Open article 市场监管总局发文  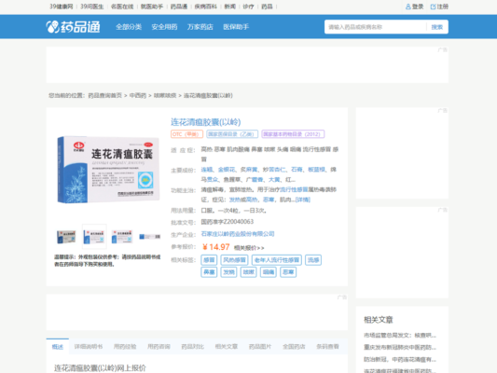400,336
